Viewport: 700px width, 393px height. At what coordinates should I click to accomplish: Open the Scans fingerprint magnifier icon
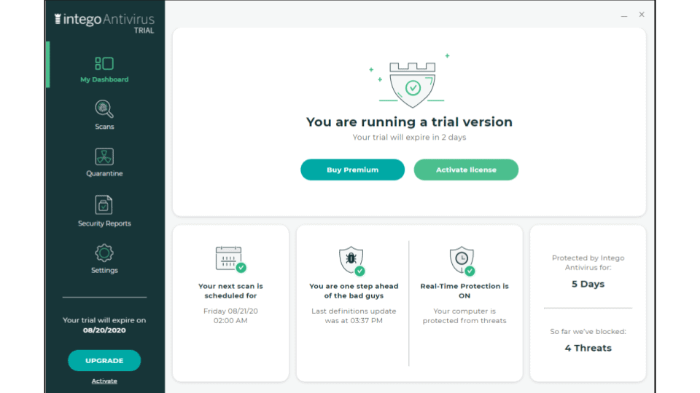(104, 108)
